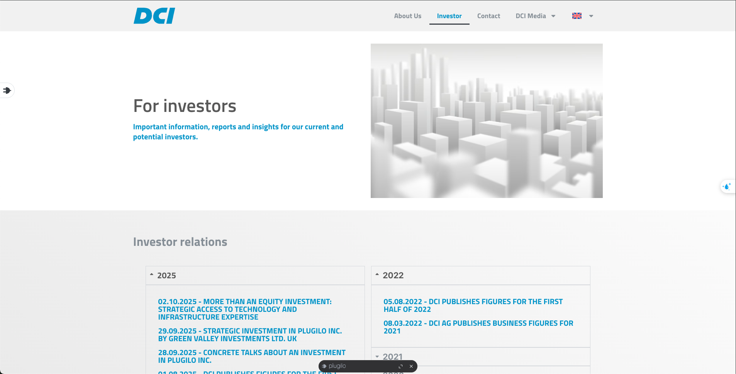
Task: Collapse the 2022 accordion section
Action: point(393,276)
